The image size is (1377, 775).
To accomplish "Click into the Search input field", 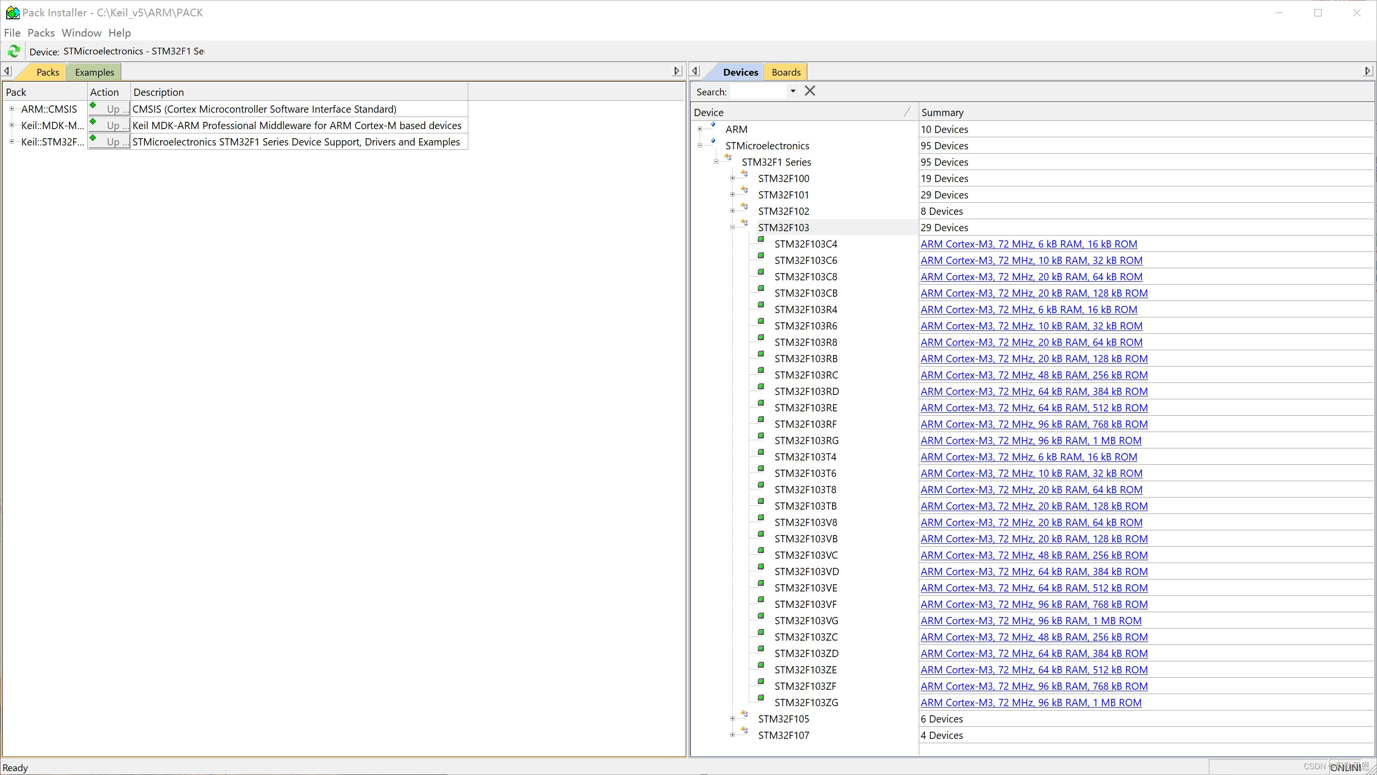I will pos(759,92).
